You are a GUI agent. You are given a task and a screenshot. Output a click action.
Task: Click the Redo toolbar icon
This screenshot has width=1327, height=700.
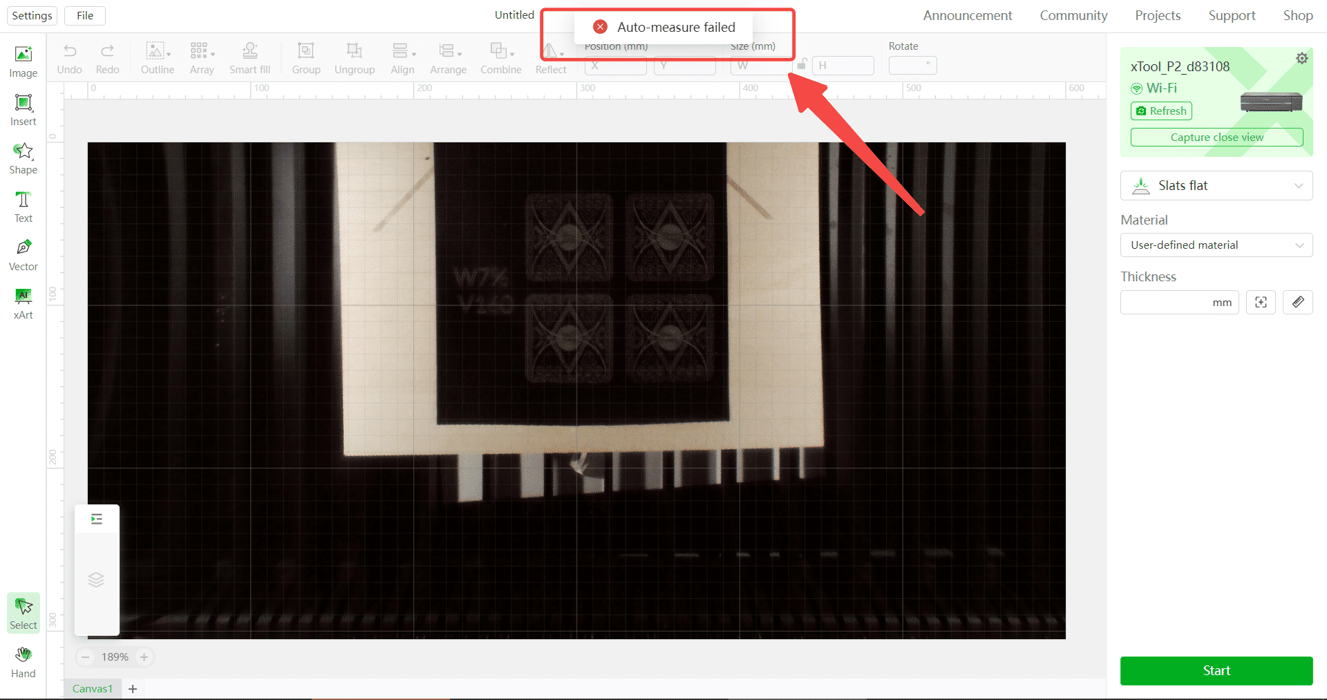click(x=107, y=59)
